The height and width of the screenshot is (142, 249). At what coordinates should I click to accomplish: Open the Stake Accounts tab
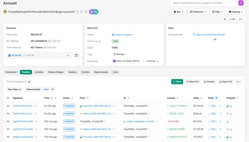tap(101, 72)
